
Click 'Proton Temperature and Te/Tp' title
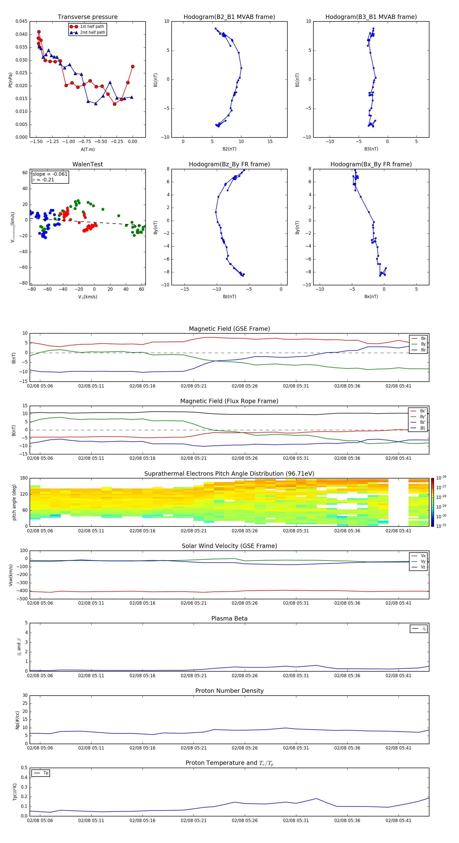click(x=229, y=763)
